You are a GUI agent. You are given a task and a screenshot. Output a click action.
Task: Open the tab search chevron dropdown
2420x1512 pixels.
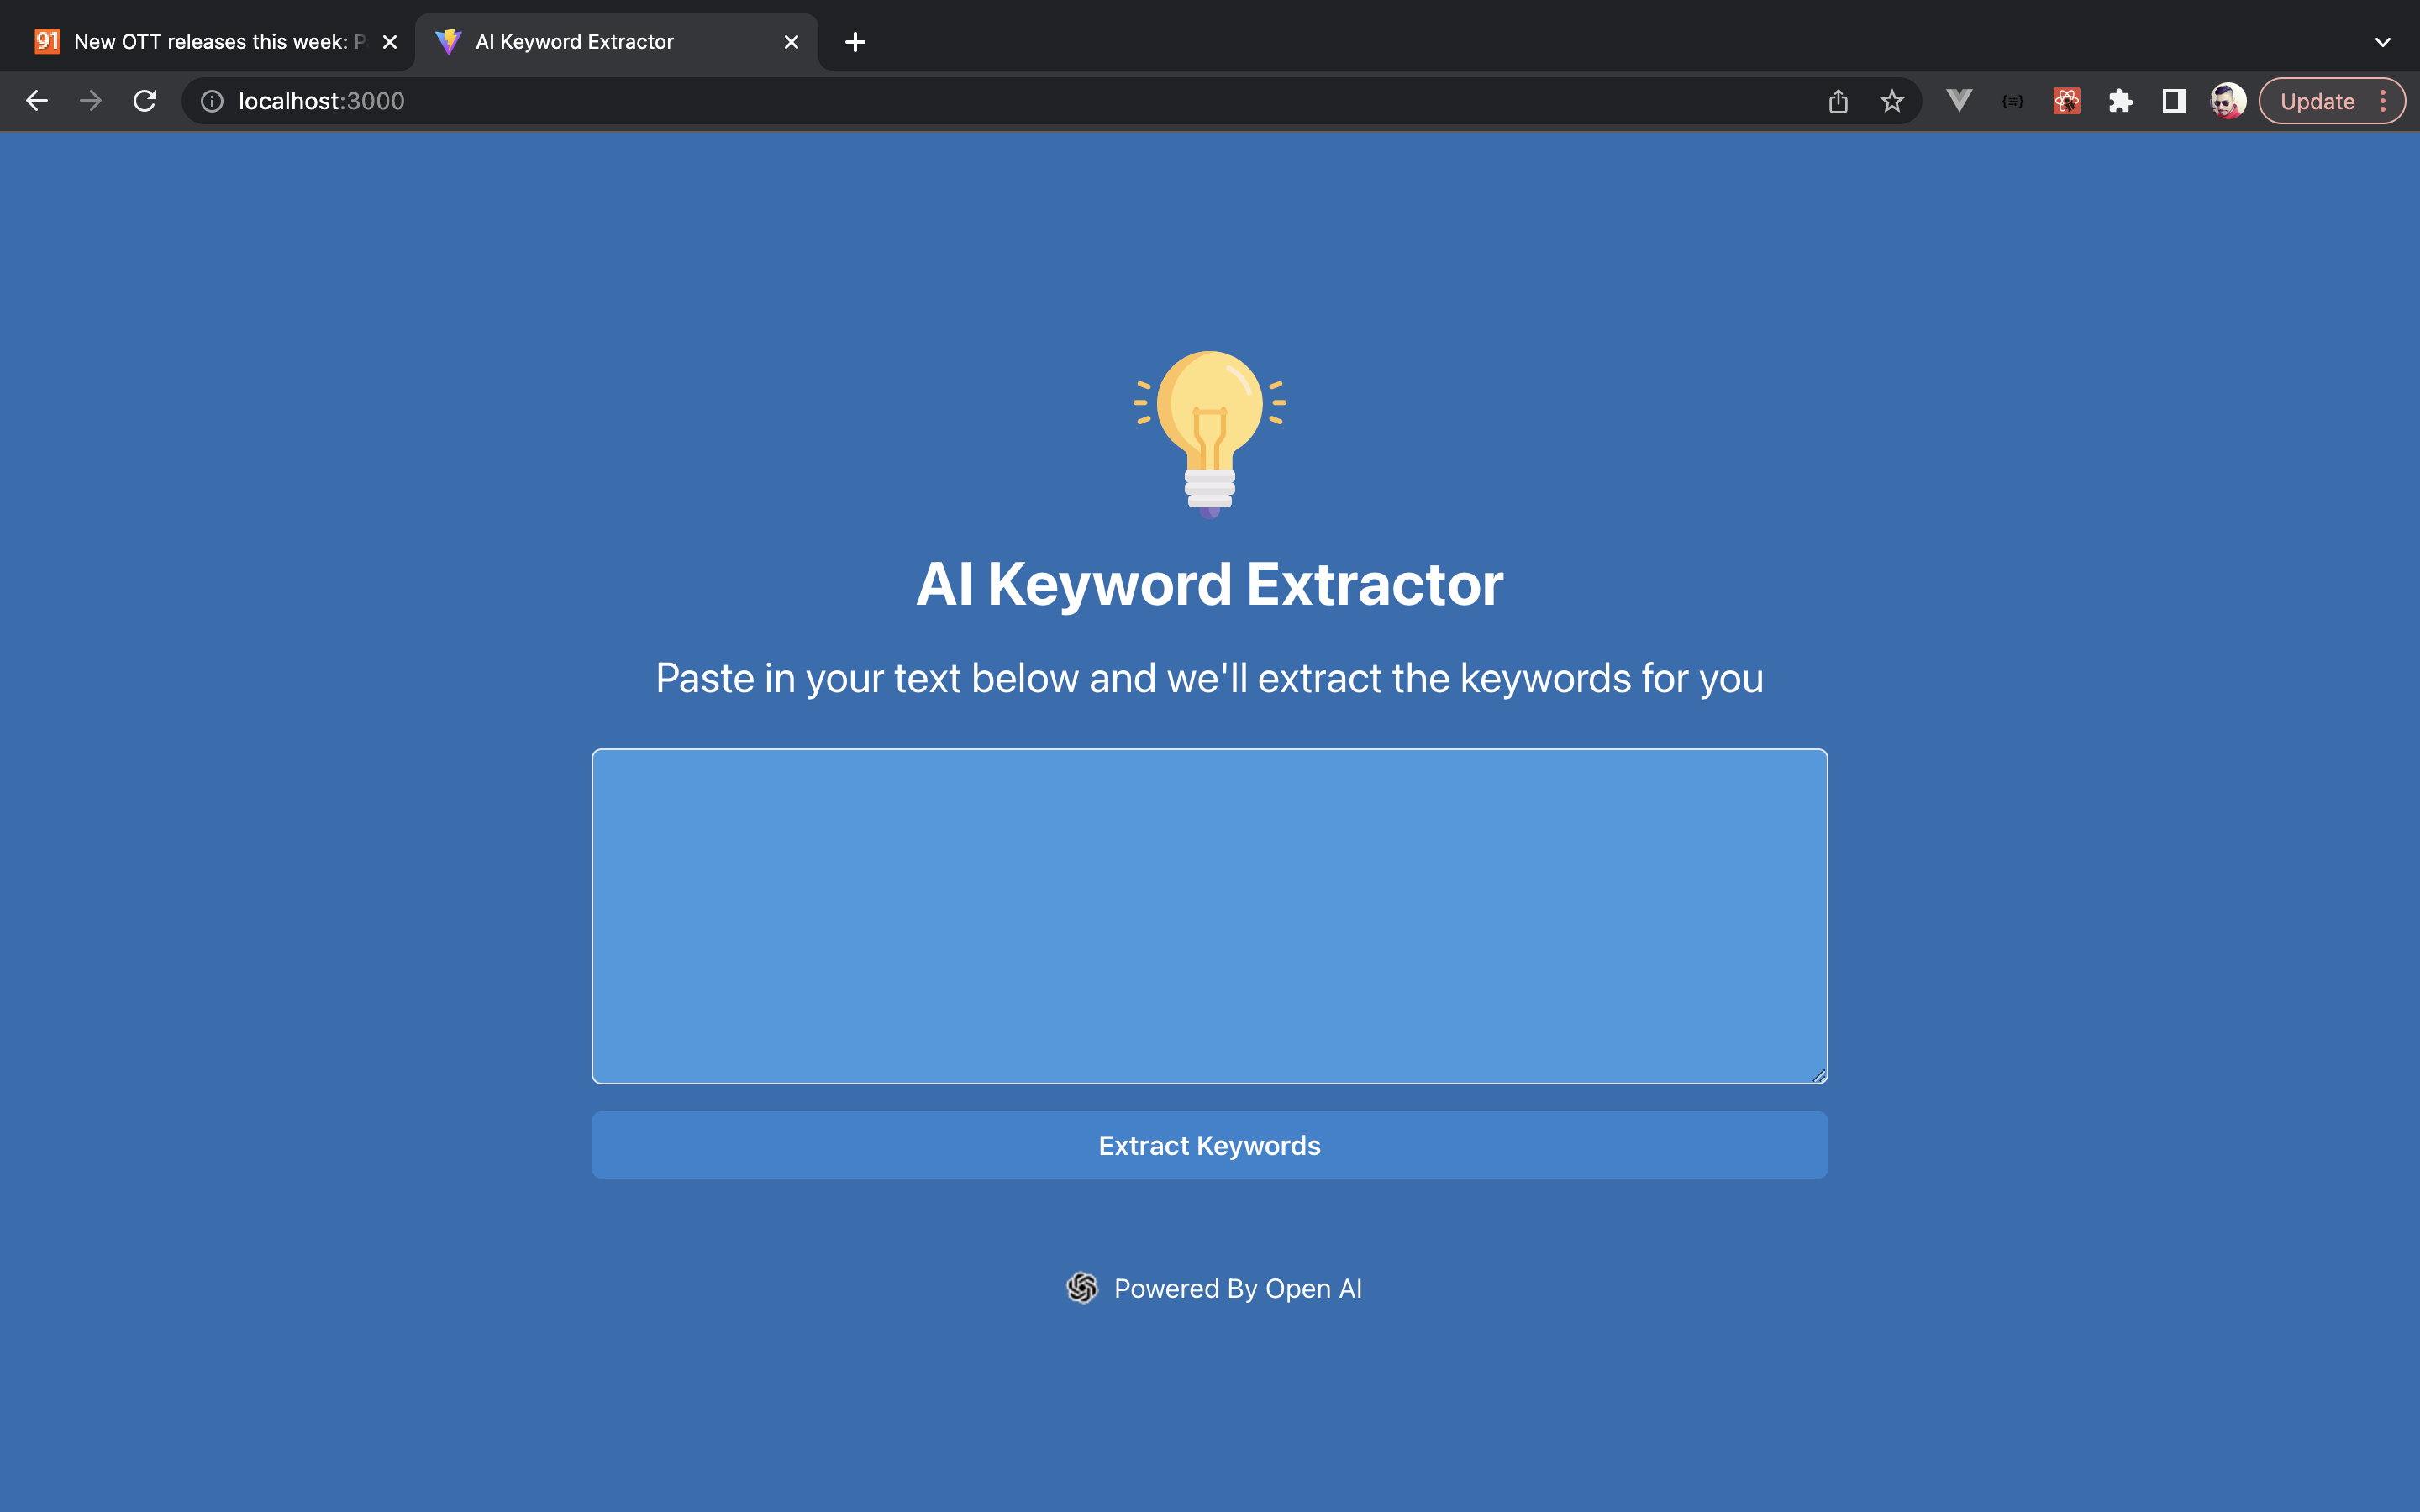click(2382, 41)
